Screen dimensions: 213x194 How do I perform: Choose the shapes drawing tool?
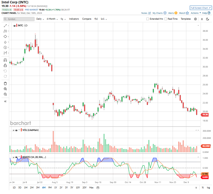coord(5,37)
